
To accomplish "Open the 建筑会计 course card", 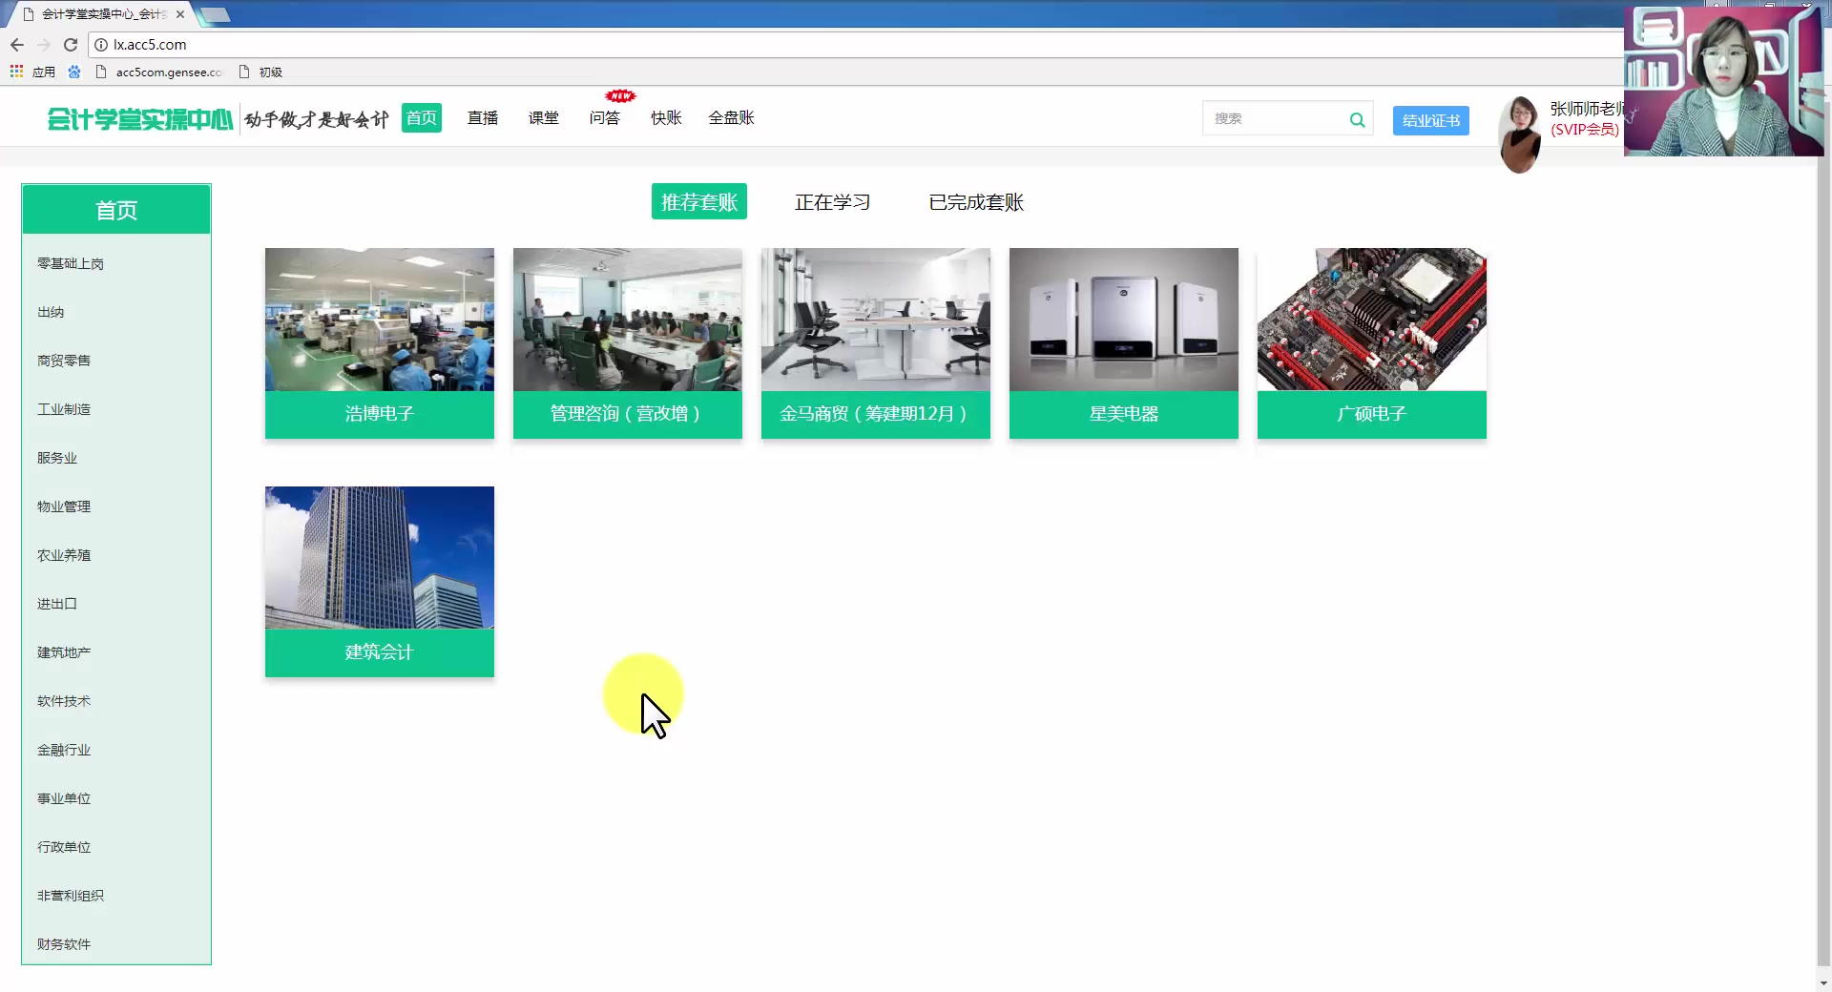I will point(379,582).
